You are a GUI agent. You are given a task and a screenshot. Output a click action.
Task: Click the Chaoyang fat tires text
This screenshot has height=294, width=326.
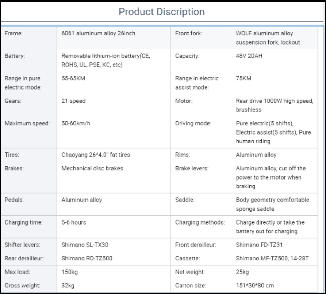pos(95,155)
